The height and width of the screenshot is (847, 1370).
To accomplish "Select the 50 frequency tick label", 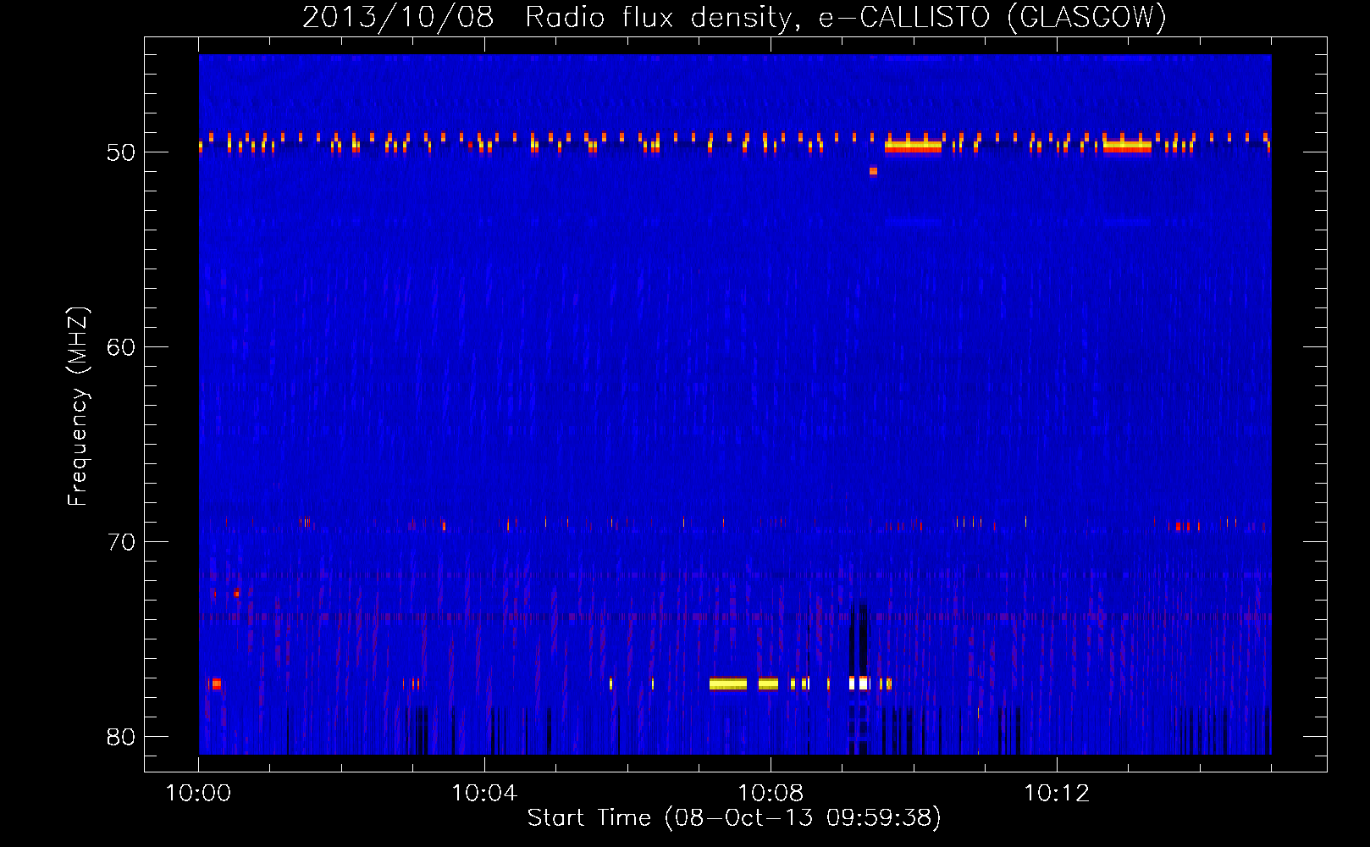I will (121, 152).
